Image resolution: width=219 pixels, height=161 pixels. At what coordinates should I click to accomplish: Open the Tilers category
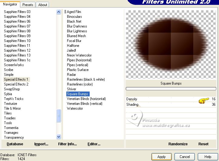pyautogui.click(x=8, y=113)
